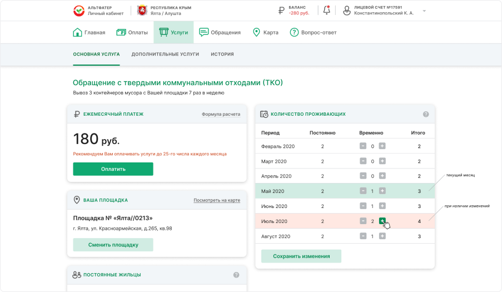Expand the account dropdown arrow
The height and width of the screenshot is (292, 502).
tap(424, 11)
